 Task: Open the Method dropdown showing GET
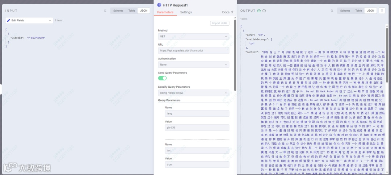193,37
